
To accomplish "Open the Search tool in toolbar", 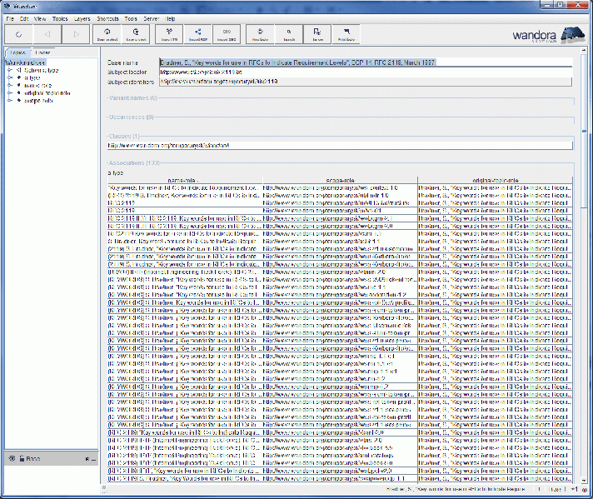I will 289,35.
